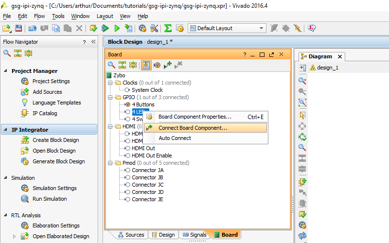This screenshot has width=389, height=243.
Task: Collapse the Project Manager section
Action: pos(5,71)
